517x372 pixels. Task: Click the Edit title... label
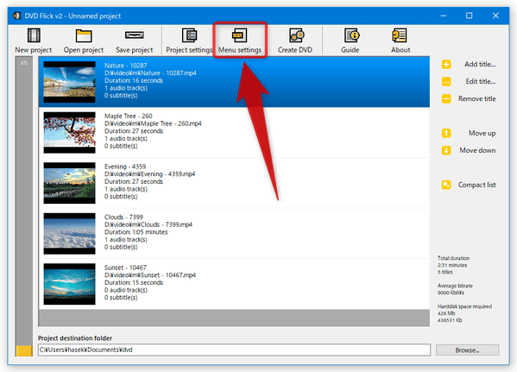tap(481, 81)
